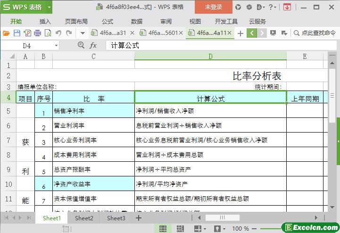Click the green WPS 表格 application button
Viewport: 340px width, 233px height.
click(23, 7)
